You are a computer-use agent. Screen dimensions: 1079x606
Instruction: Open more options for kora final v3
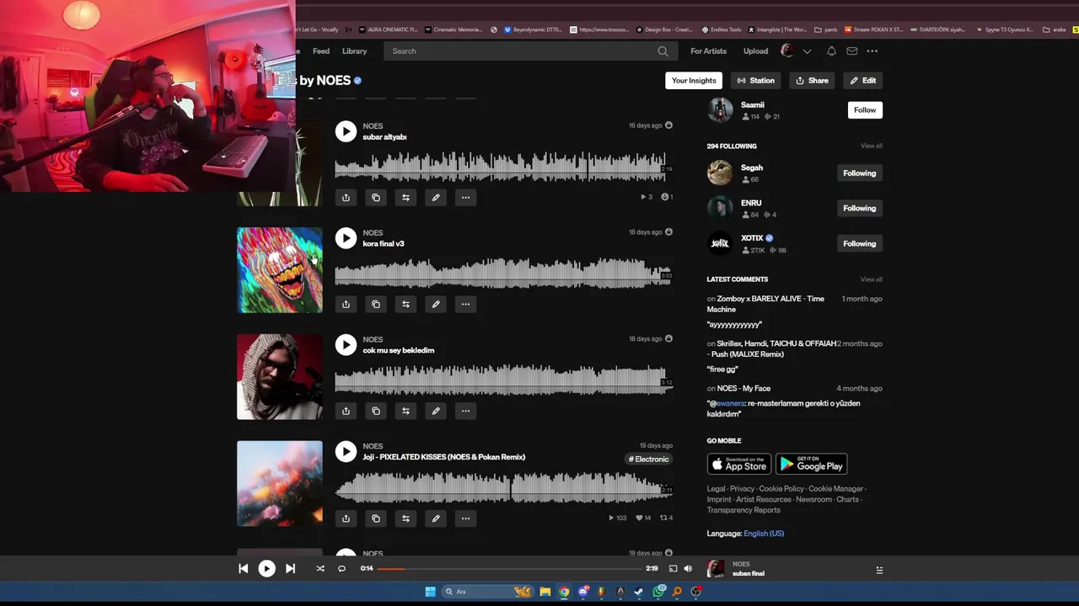coord(465,305)
